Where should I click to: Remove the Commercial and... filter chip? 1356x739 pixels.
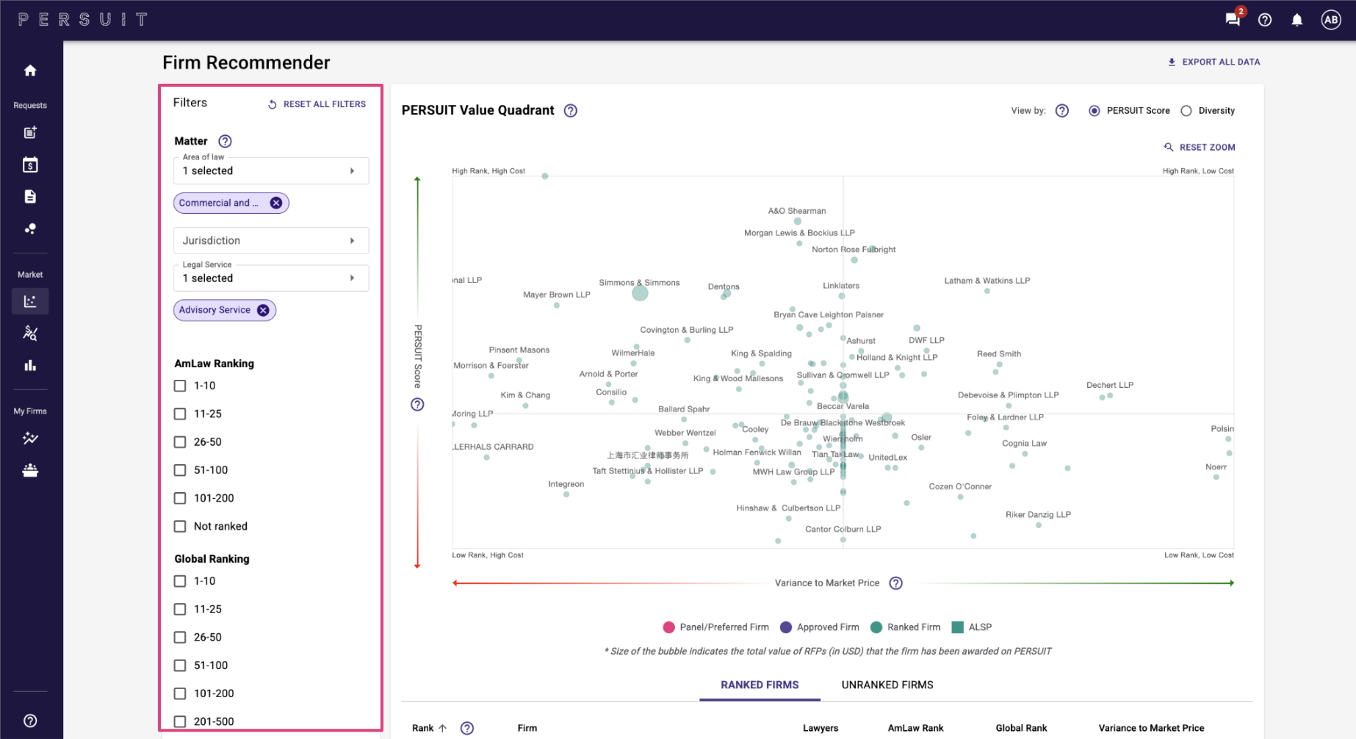(x=276, y=203)
